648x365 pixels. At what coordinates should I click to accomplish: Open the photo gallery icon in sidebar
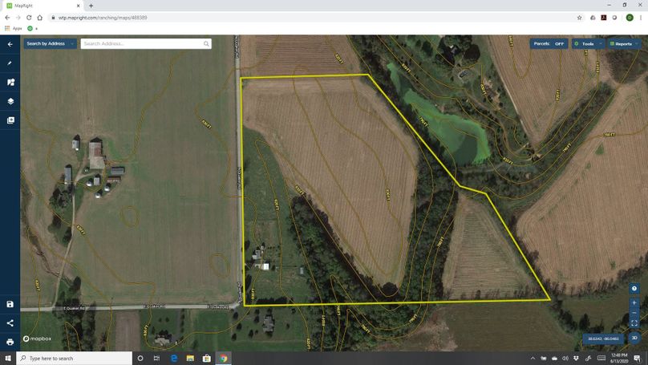(10, 120)
